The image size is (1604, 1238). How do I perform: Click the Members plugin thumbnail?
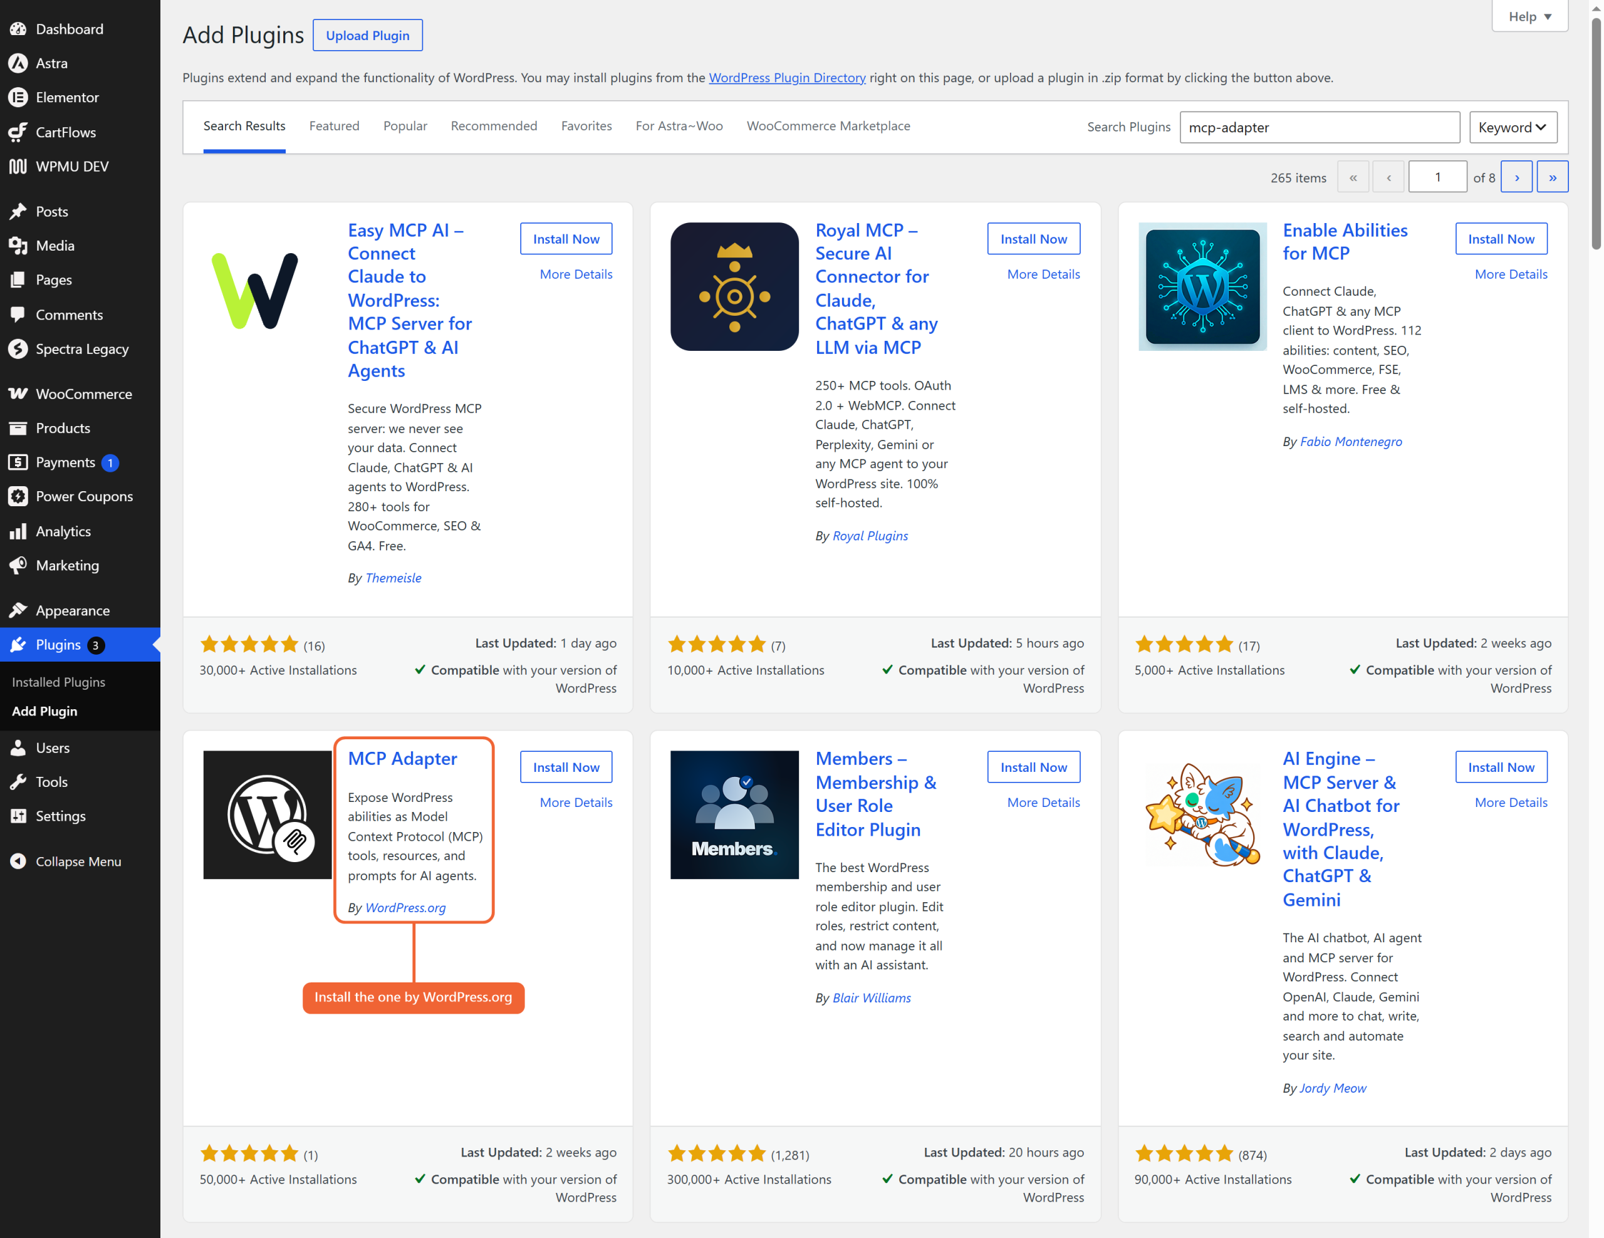click(x=734, y=814)
